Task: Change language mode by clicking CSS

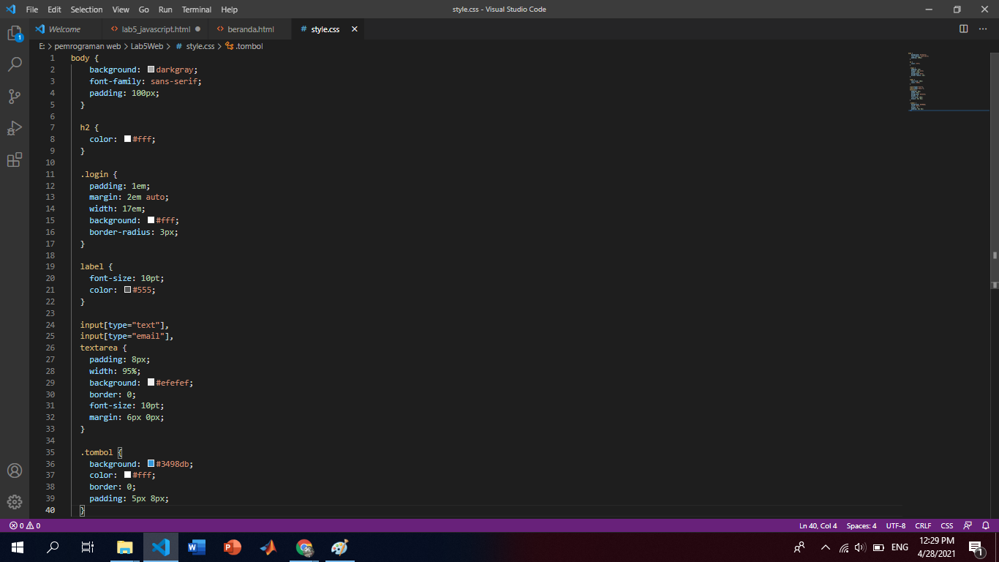Action: pyautogui.click(x=946, y=525)
